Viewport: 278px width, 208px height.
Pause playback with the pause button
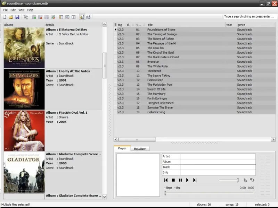(180, 180)
